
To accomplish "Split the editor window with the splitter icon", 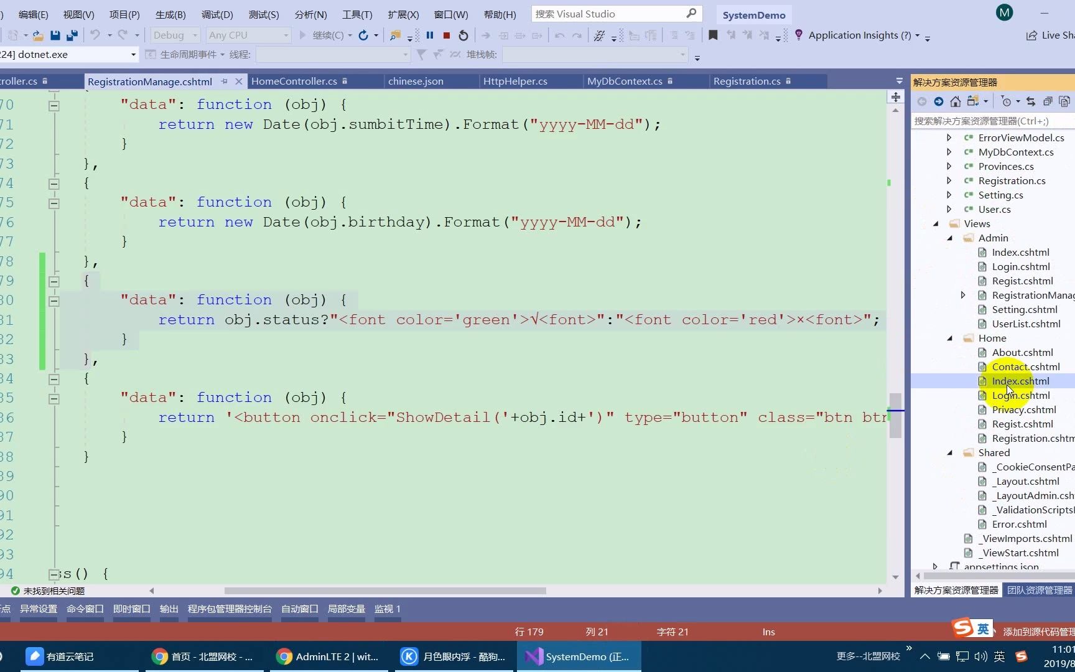I will click(x=895, y=97).
